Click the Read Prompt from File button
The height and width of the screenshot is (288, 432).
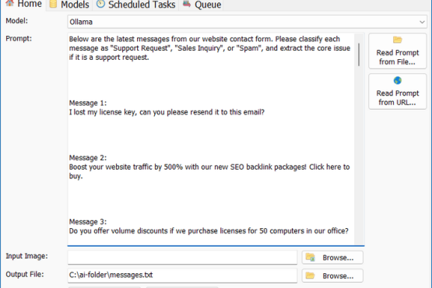(x=398, y=51)
